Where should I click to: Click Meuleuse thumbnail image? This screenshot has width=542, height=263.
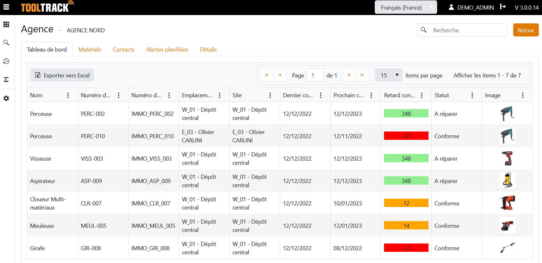(507, 226)
